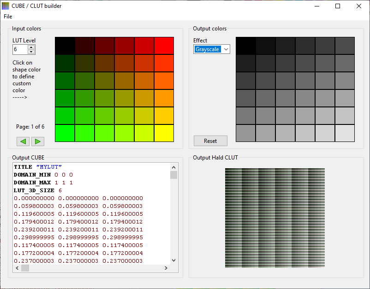Click the Page: 1 of 6 label
Image resolution: width=370 pixels, height=289 pixels.
[x=30, y=127]
